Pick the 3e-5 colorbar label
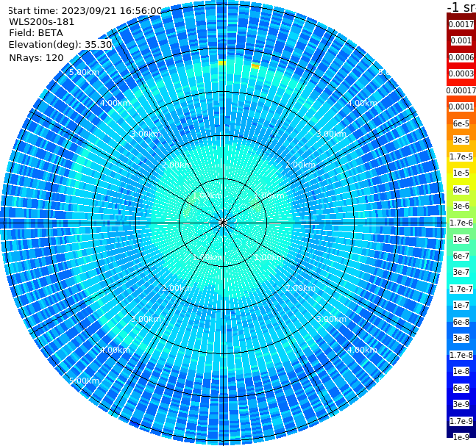 tap(461, 140)
